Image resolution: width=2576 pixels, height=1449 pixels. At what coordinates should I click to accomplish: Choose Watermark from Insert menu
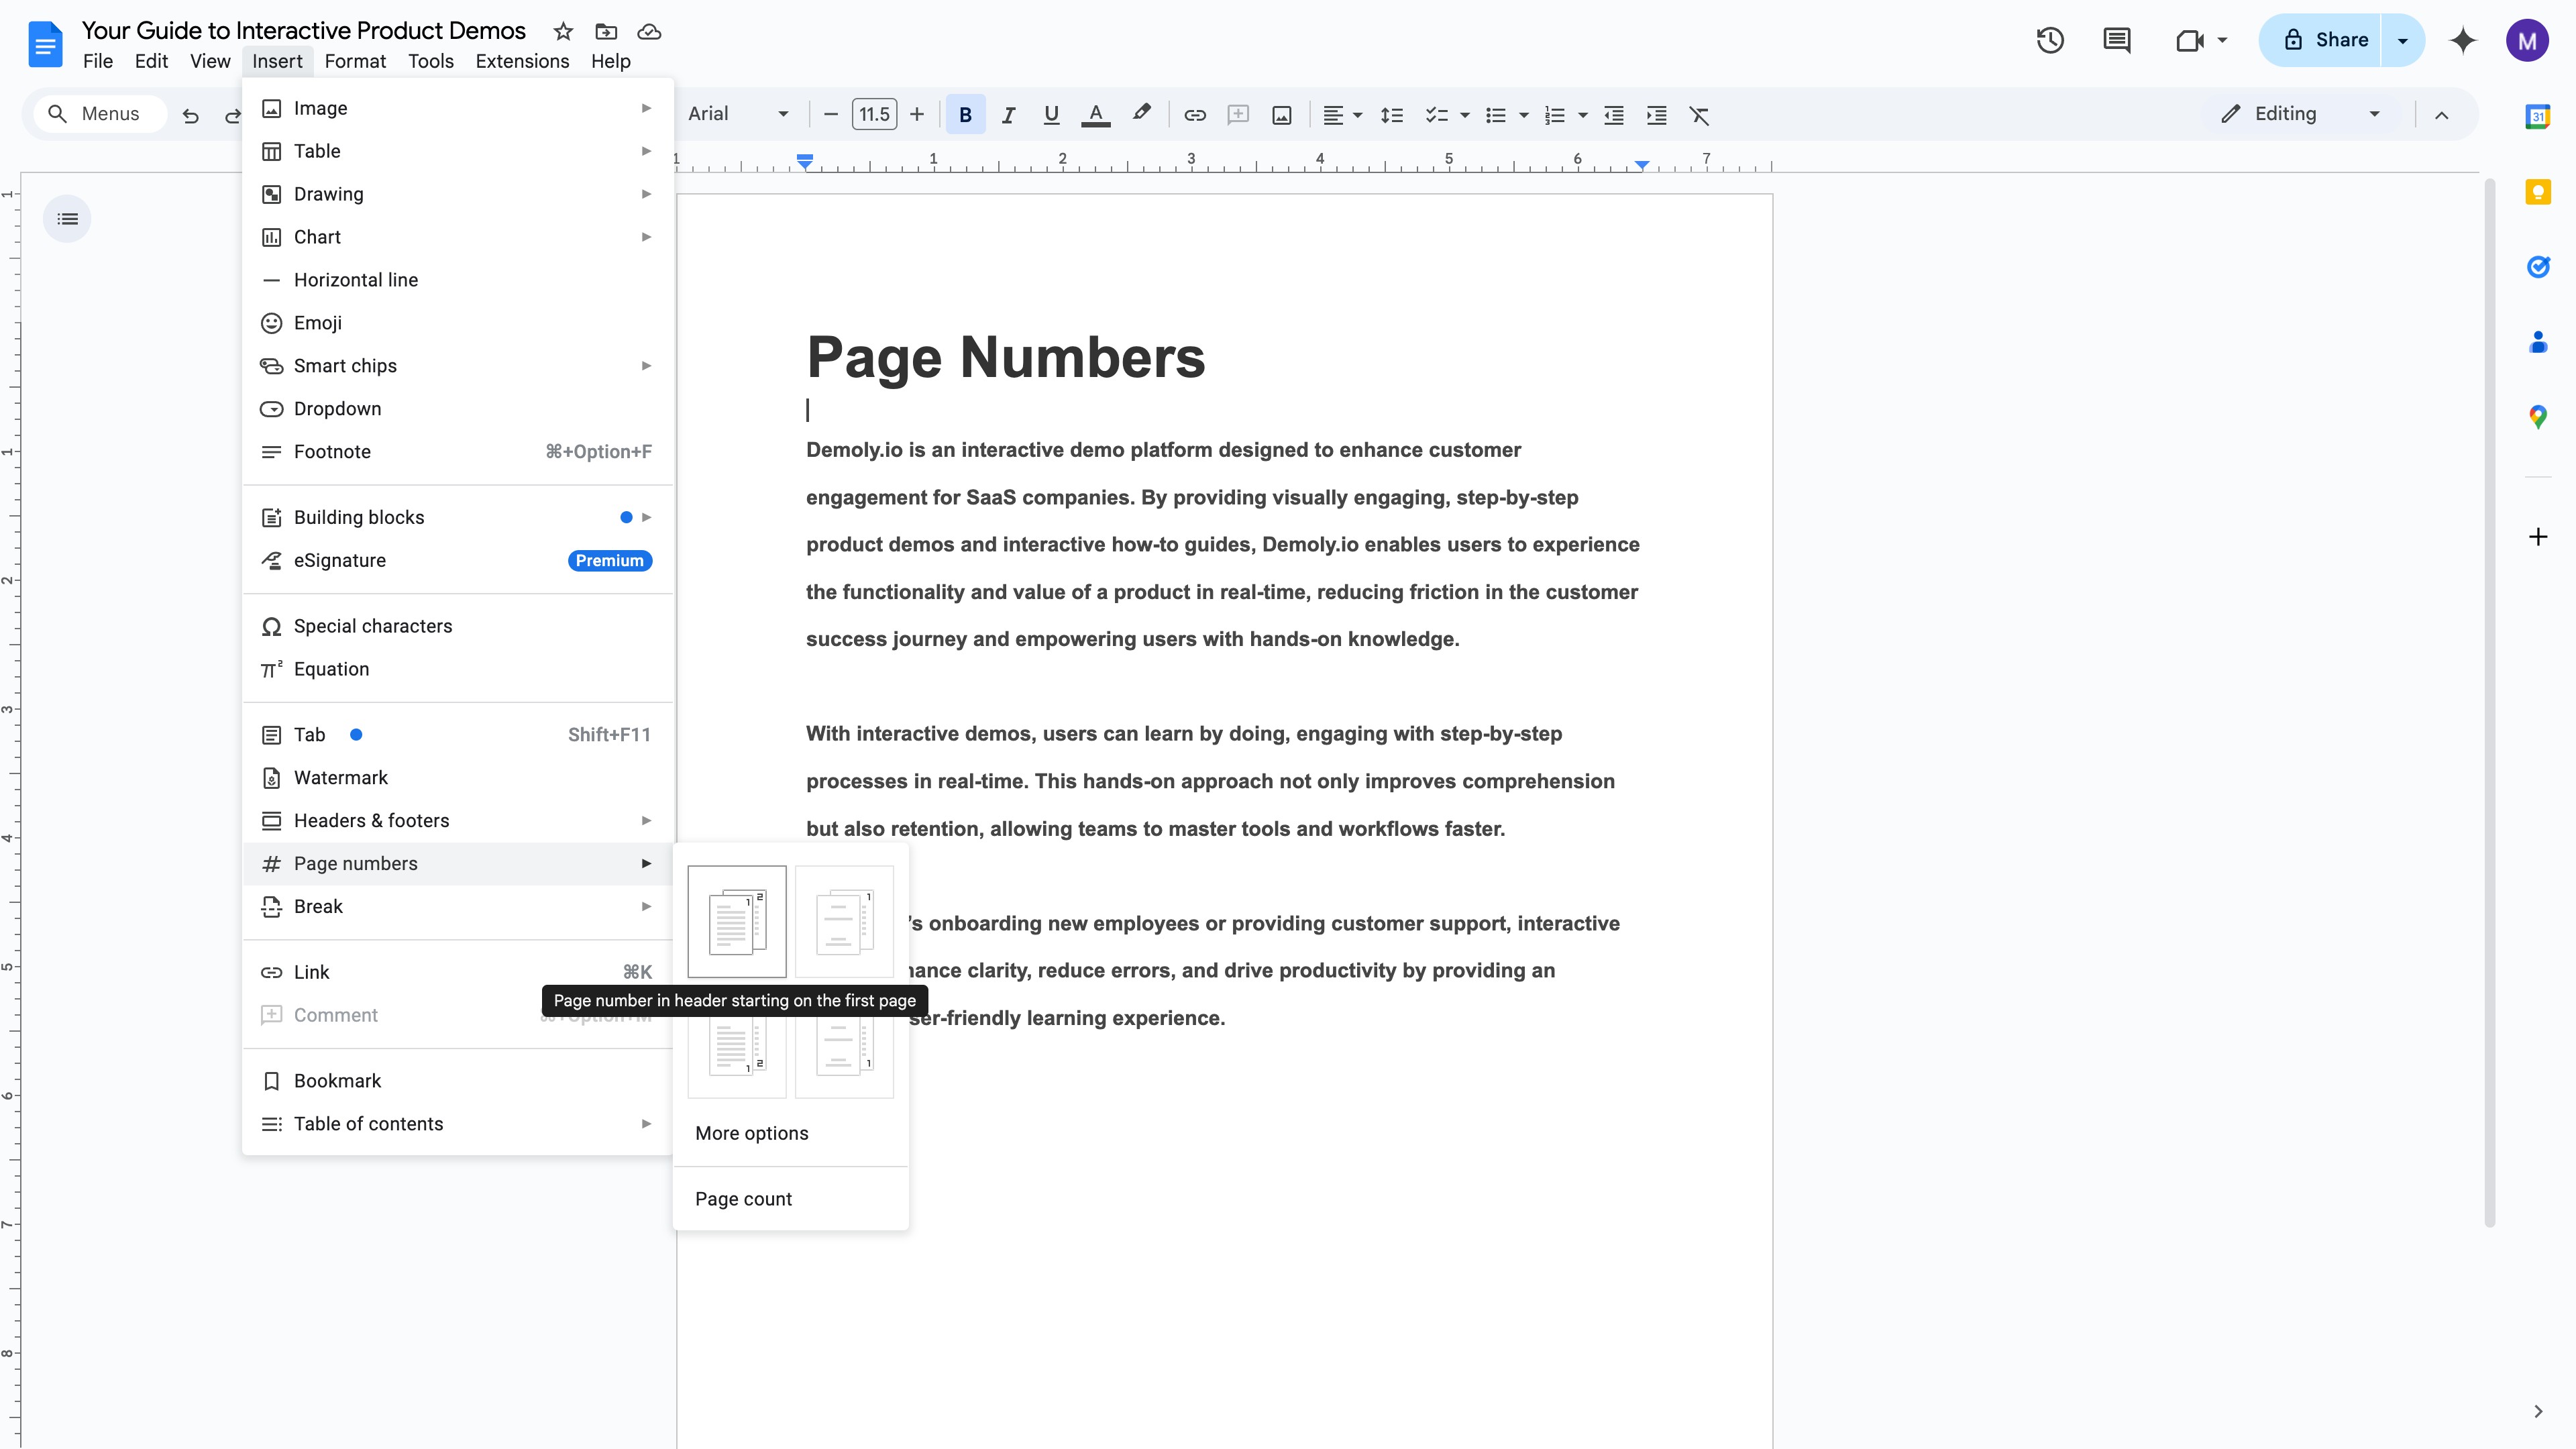coord(457,778)
